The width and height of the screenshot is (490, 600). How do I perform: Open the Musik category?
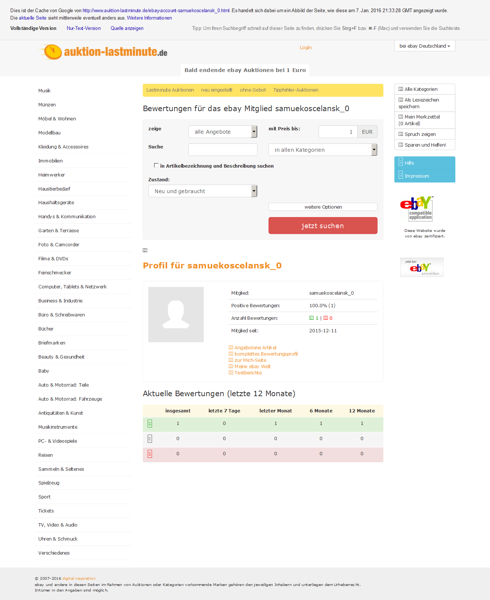coord(45,90)
